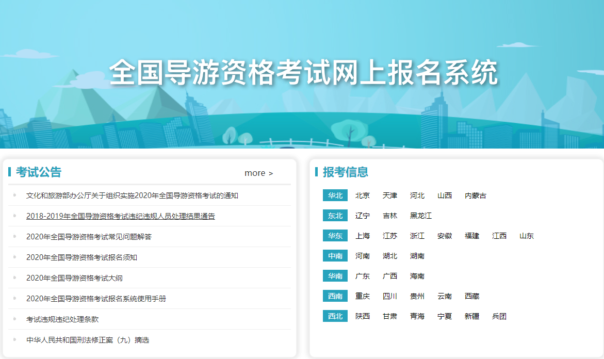Viewport: 604px width, 359px height.
Task: Open 中华人民共和国刑法修正案（九）摘选
Action: click(x=88, y=340)
